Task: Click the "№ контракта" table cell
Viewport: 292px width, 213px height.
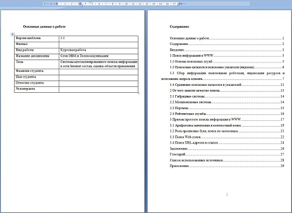Action: (x=37, y=89)
